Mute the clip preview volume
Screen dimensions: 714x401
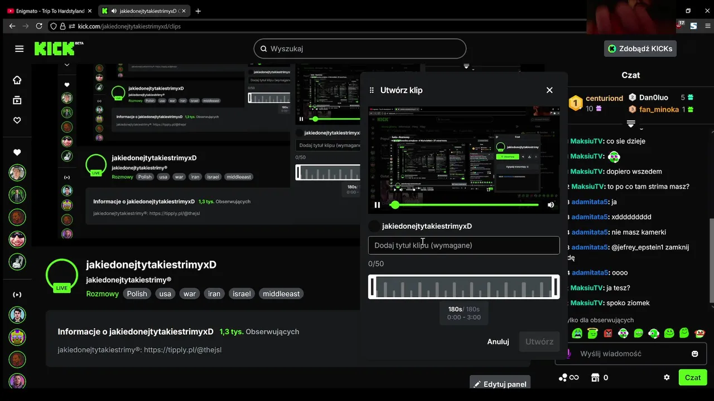click(x=551, y=205)
